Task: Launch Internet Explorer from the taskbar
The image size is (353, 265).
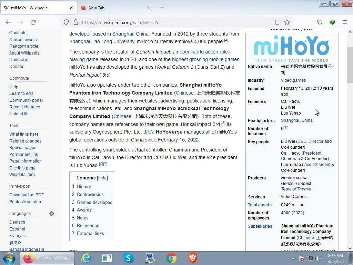Action: point(86,258)
